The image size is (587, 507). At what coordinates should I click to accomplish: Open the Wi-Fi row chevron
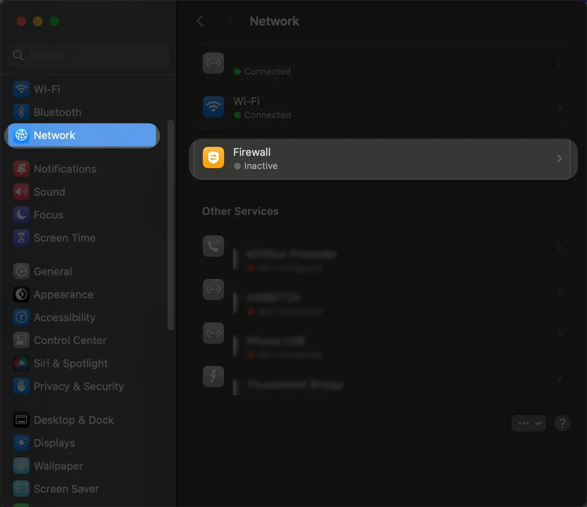tap(559, 107)
